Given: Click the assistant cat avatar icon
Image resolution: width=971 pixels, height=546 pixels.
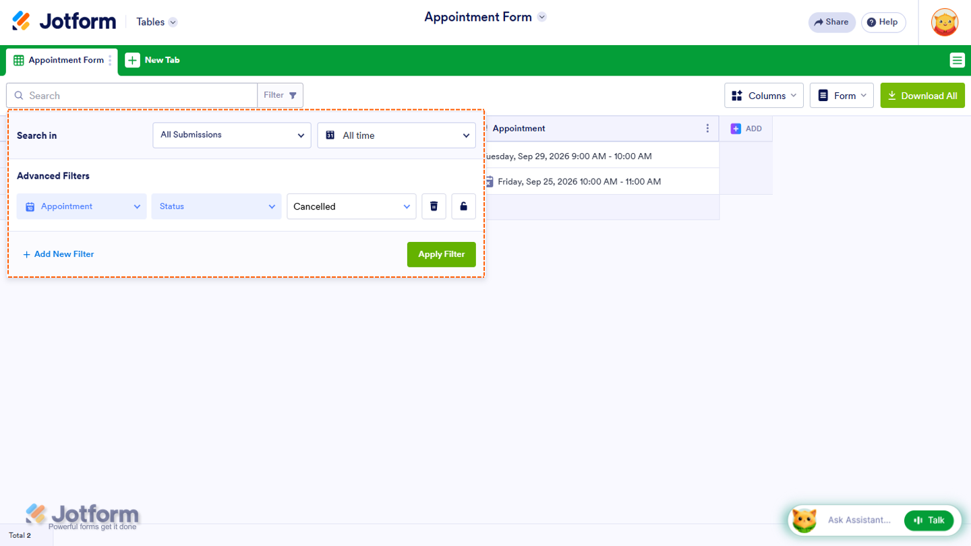Looking at the screenshot, I should click(x=804, y=520).
